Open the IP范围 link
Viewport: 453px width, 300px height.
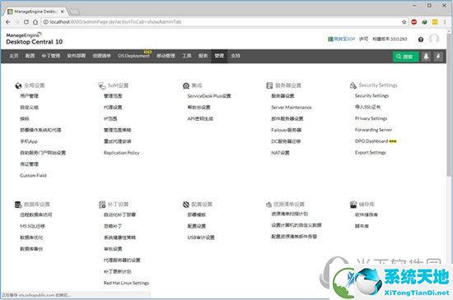point(110,118)
